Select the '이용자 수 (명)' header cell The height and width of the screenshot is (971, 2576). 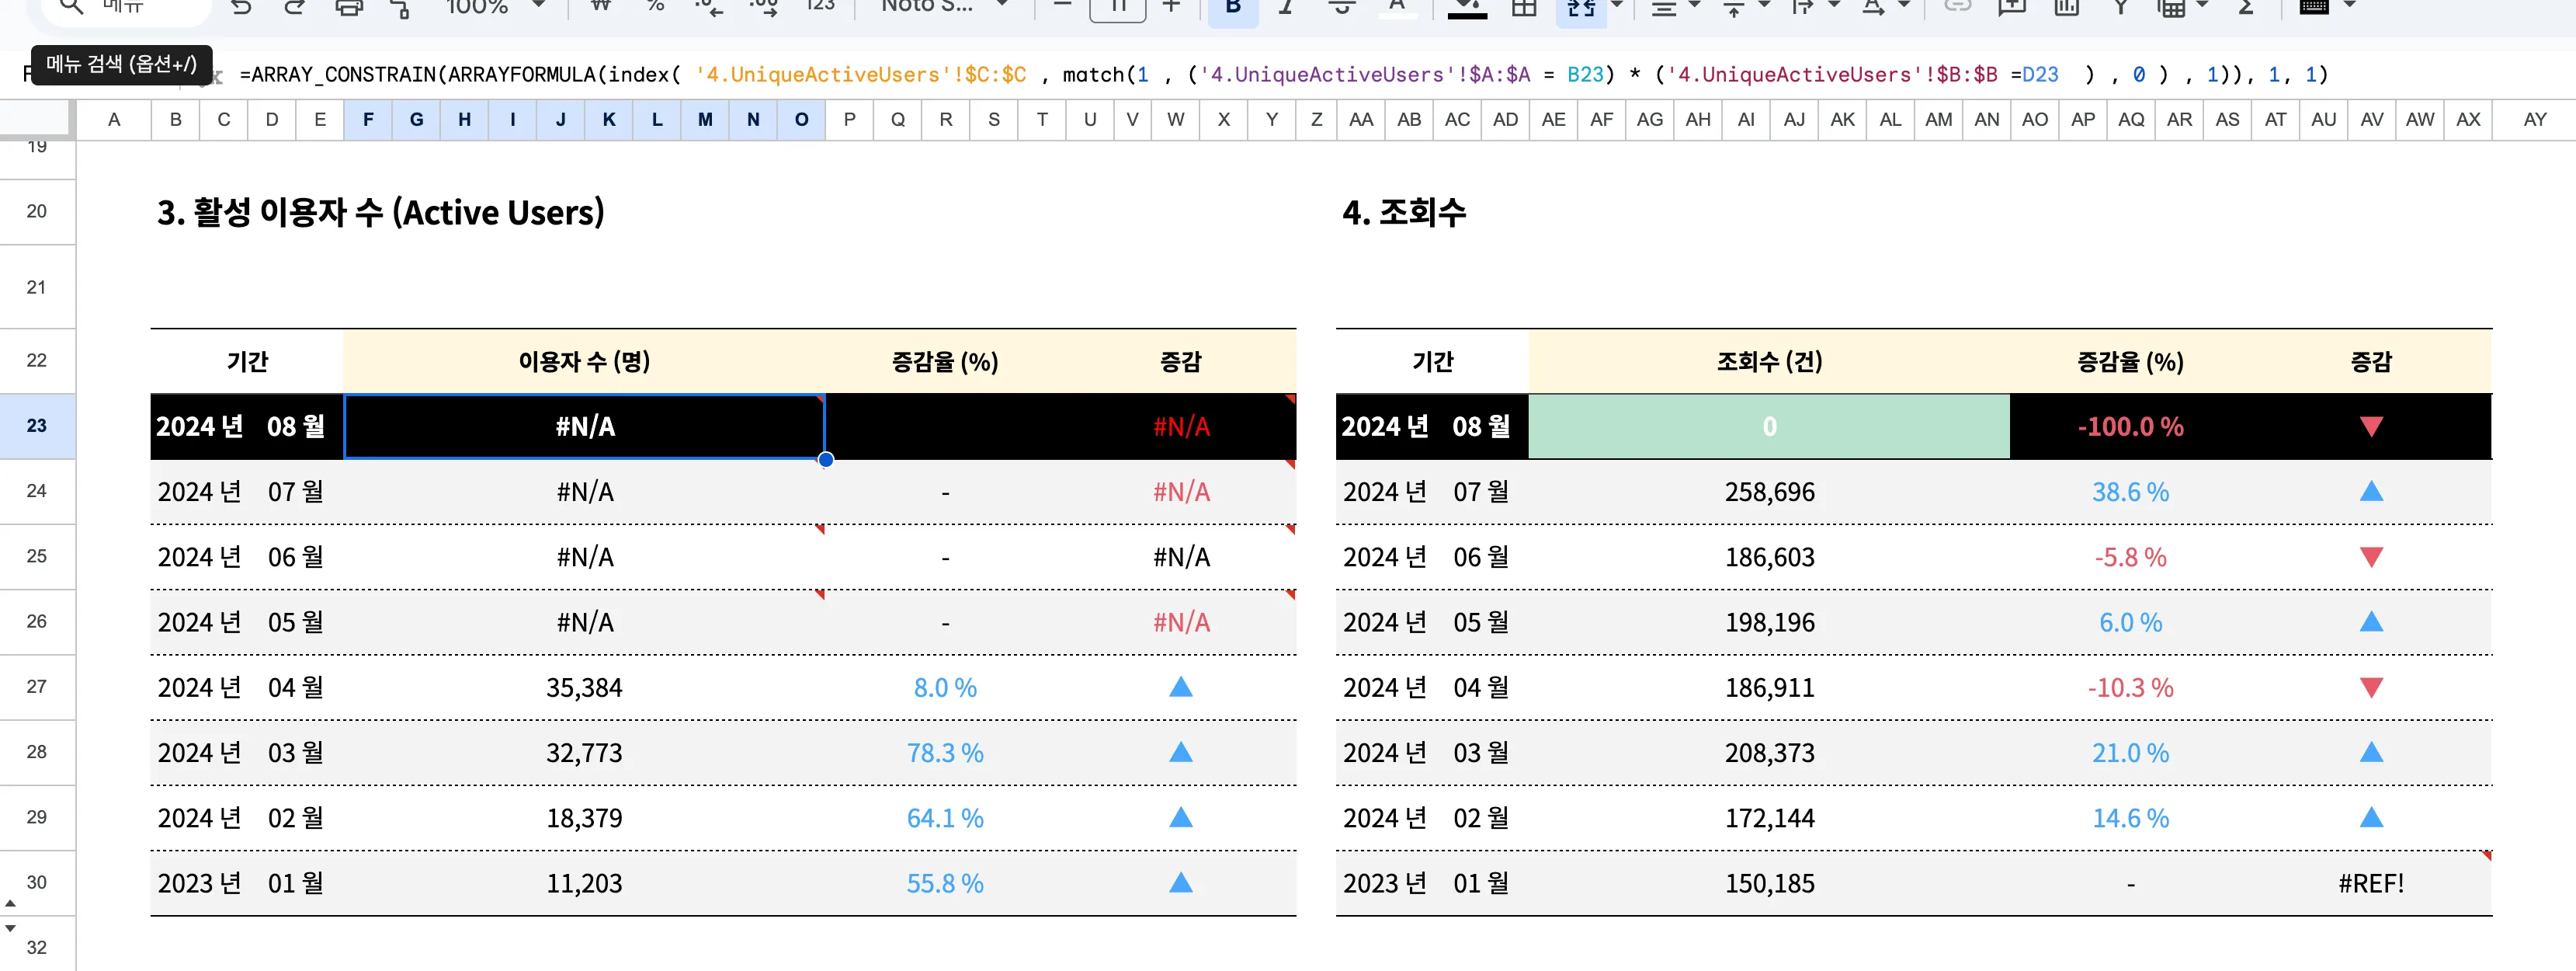coord(584,361)
